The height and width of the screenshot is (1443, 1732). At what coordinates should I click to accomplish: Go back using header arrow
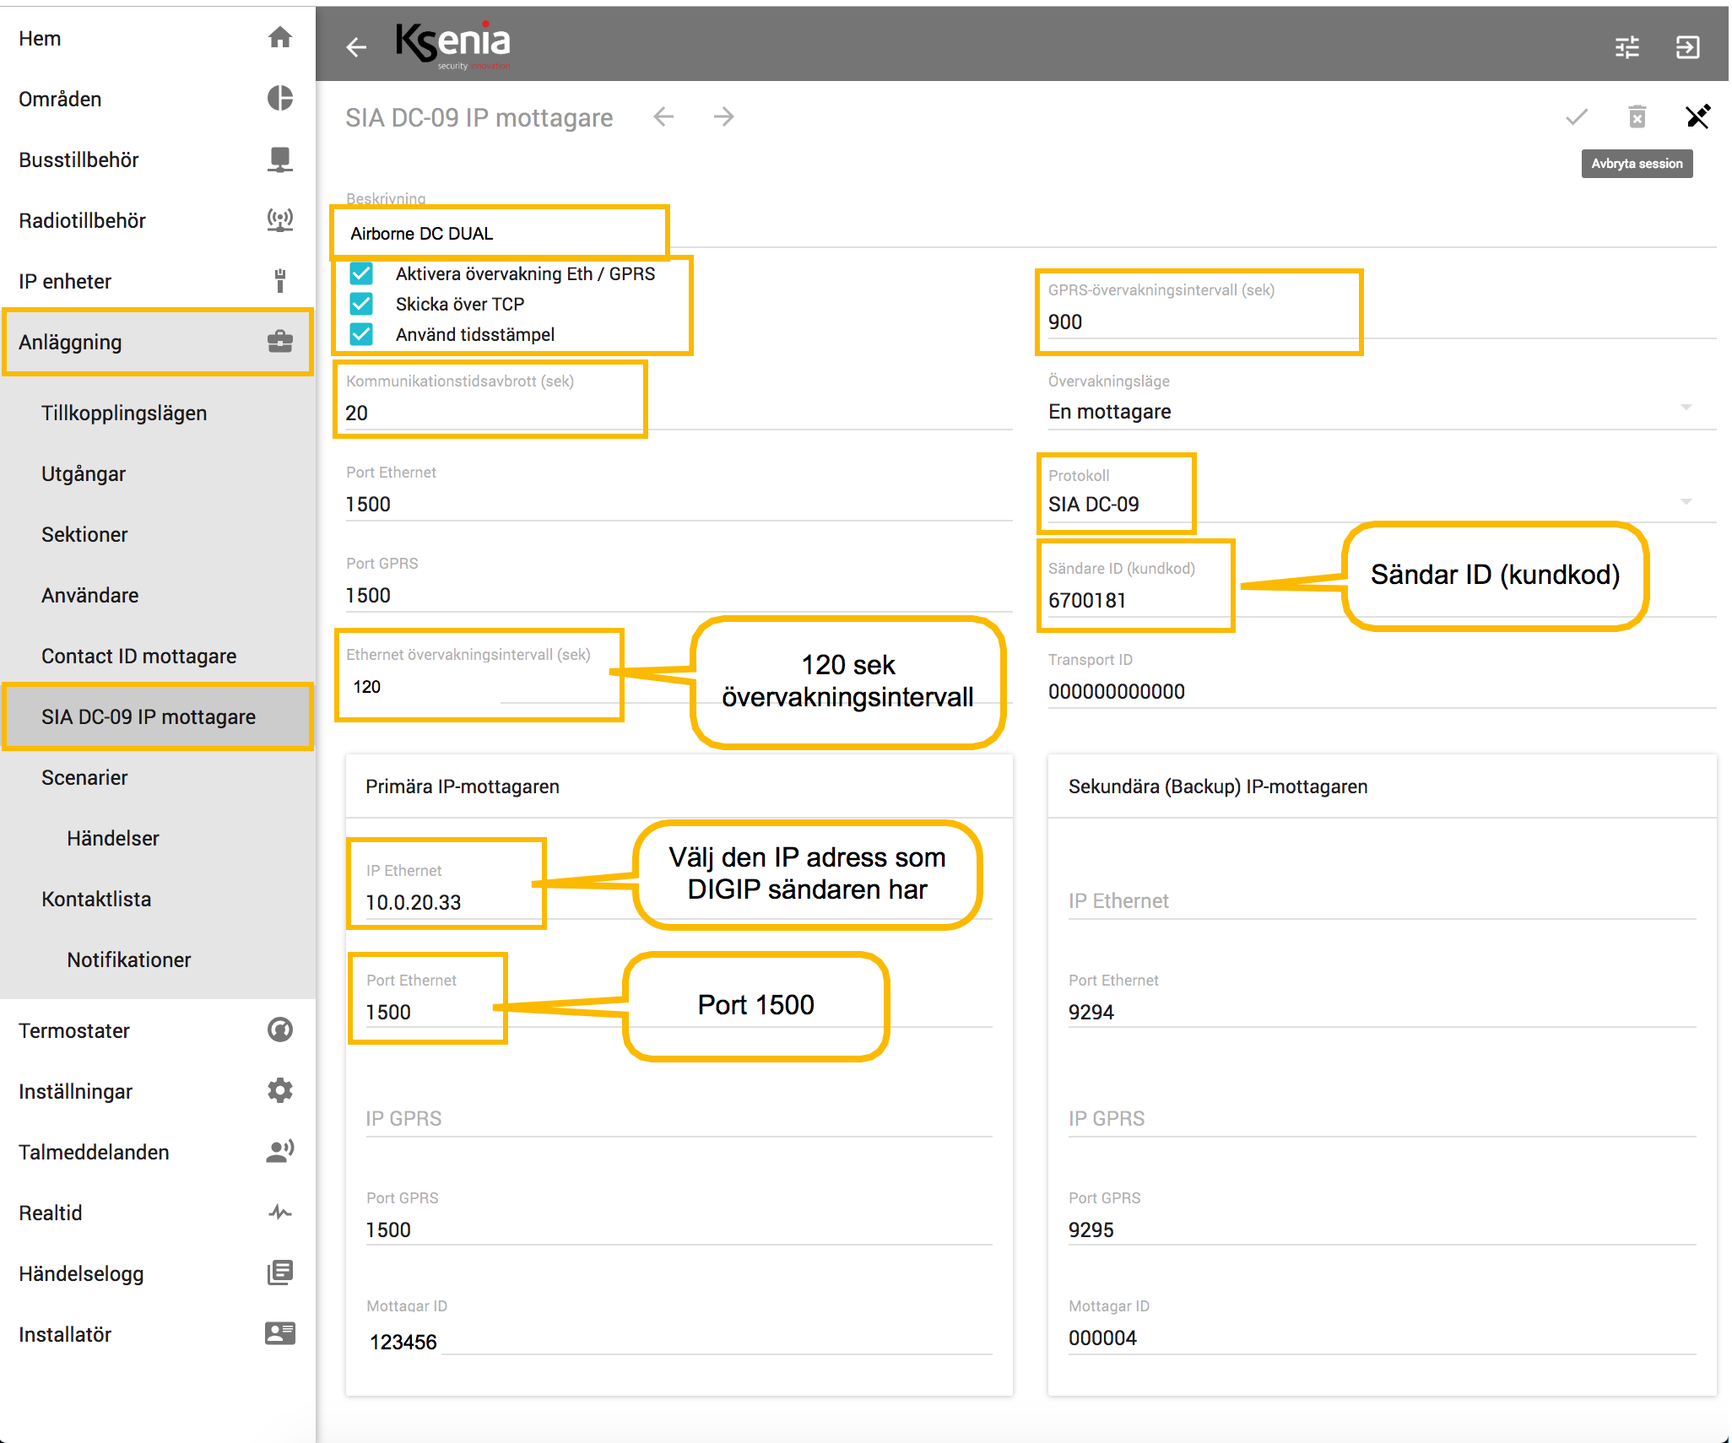(x=356, y=47)
